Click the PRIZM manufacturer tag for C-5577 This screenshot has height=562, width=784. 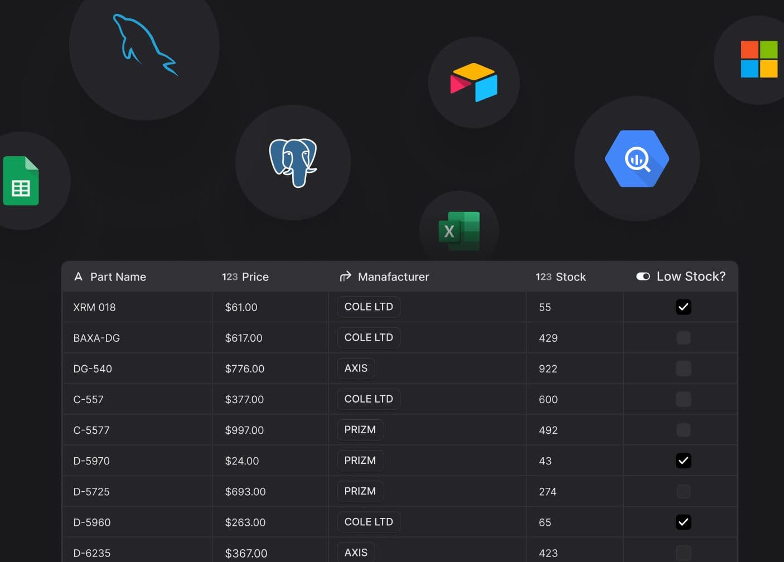click(360, 429)
